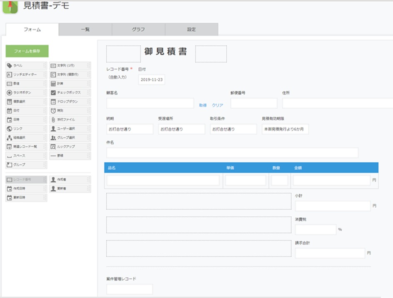
Task: Open the グラフ tab
Action: [x=138, y=29]
